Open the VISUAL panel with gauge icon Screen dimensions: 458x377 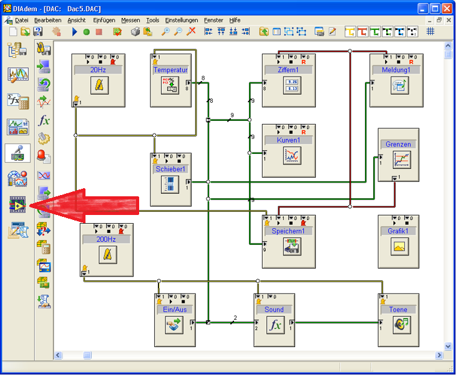pos(17,178)
